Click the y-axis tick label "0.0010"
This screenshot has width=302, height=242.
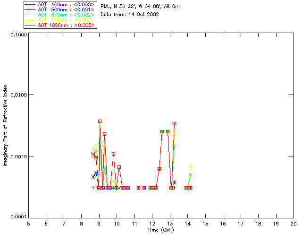[x=18, y=156]
